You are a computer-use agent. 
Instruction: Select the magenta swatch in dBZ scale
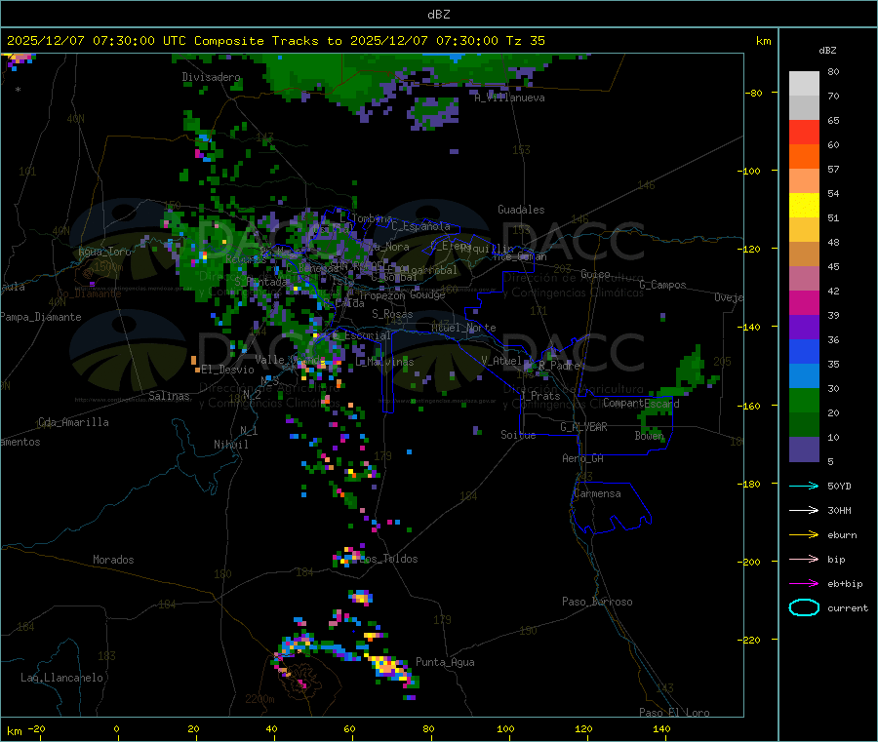coord(804,302)
